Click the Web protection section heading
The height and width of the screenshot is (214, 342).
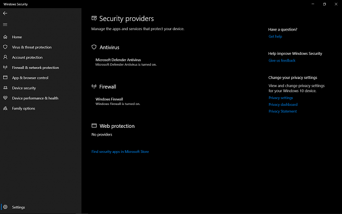tap(117, 126)
